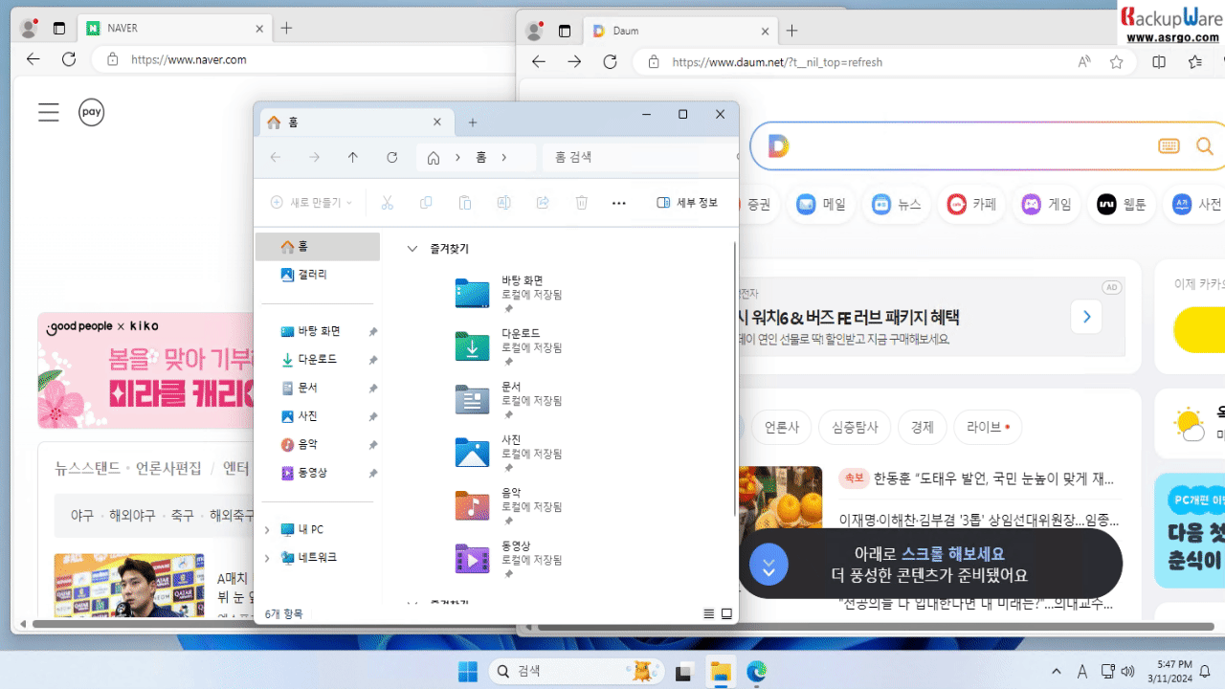Click the Rename icon in File Explorer toolbar

coord(503,203)
